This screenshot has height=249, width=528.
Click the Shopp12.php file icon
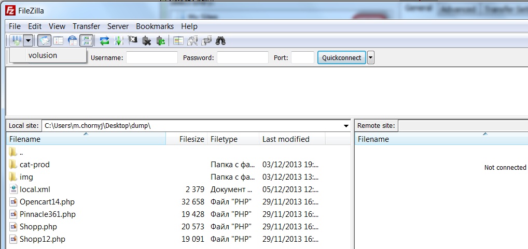(x=13, y=239)
